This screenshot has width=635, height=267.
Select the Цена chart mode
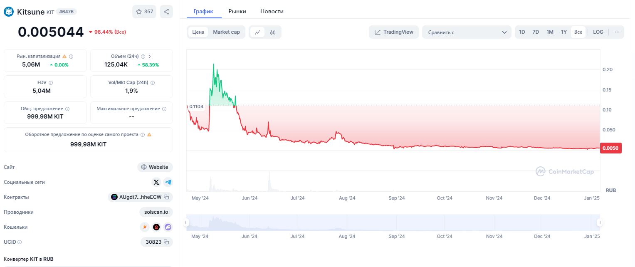click(198, 32)
